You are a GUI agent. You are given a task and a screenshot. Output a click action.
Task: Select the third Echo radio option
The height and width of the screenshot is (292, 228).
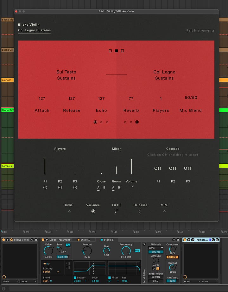[x=107, y=122]
